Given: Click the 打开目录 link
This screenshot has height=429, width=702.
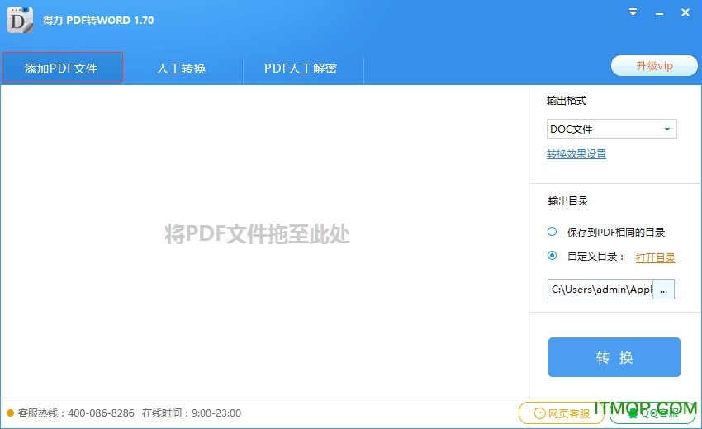Looking at the screenshot, I should pyautogui.click(x=656, y=257).
